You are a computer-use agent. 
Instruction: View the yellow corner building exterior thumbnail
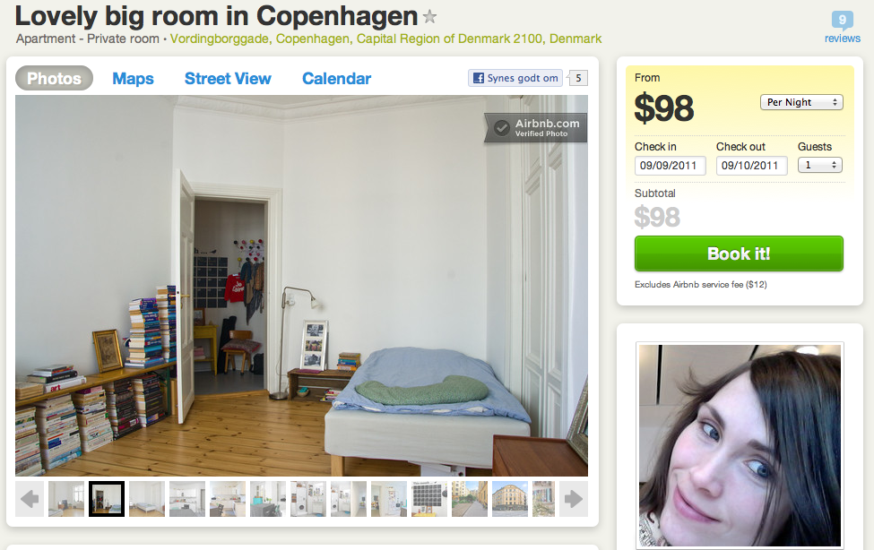509,499
